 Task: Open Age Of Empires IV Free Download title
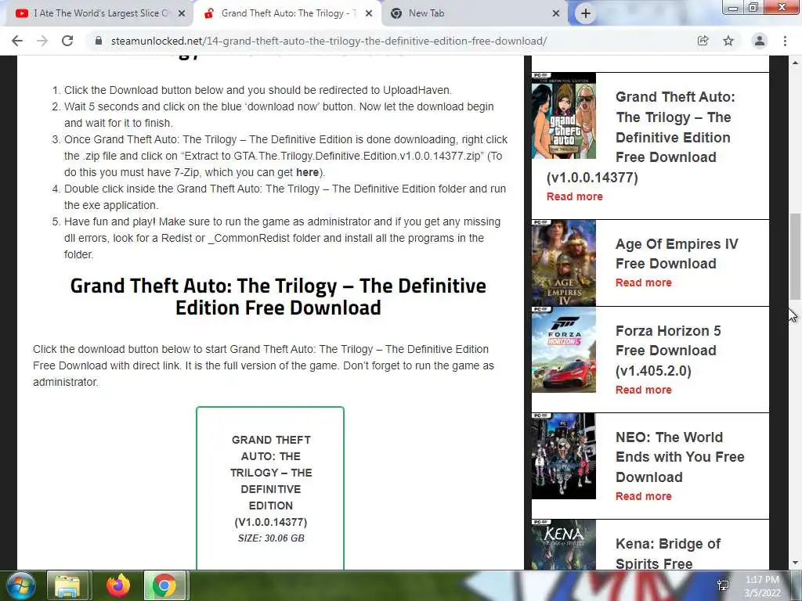(677, 254)
